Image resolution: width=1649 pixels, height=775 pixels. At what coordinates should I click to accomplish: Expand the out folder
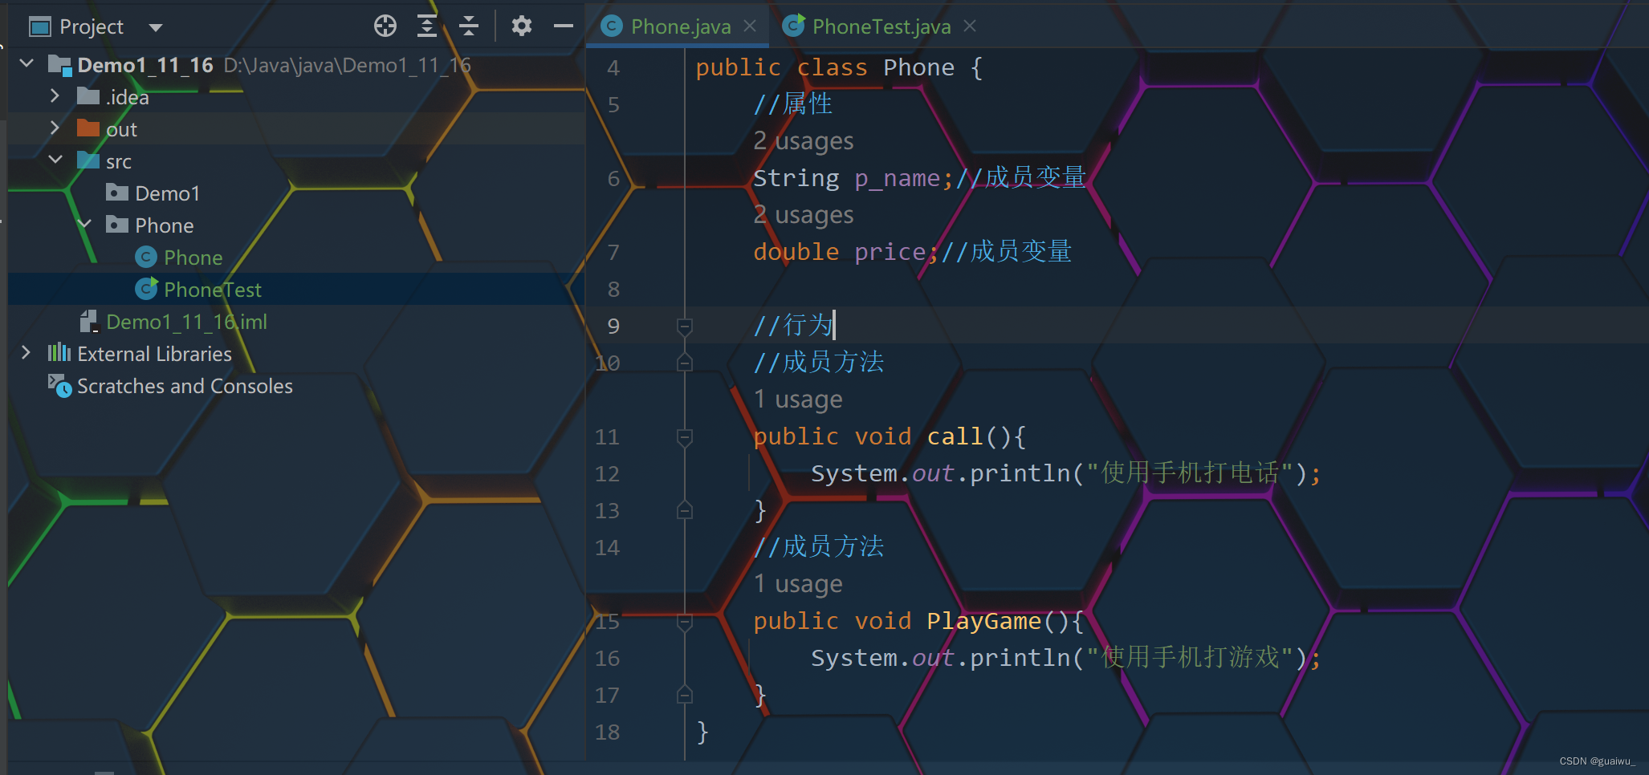tap(55, 128)
